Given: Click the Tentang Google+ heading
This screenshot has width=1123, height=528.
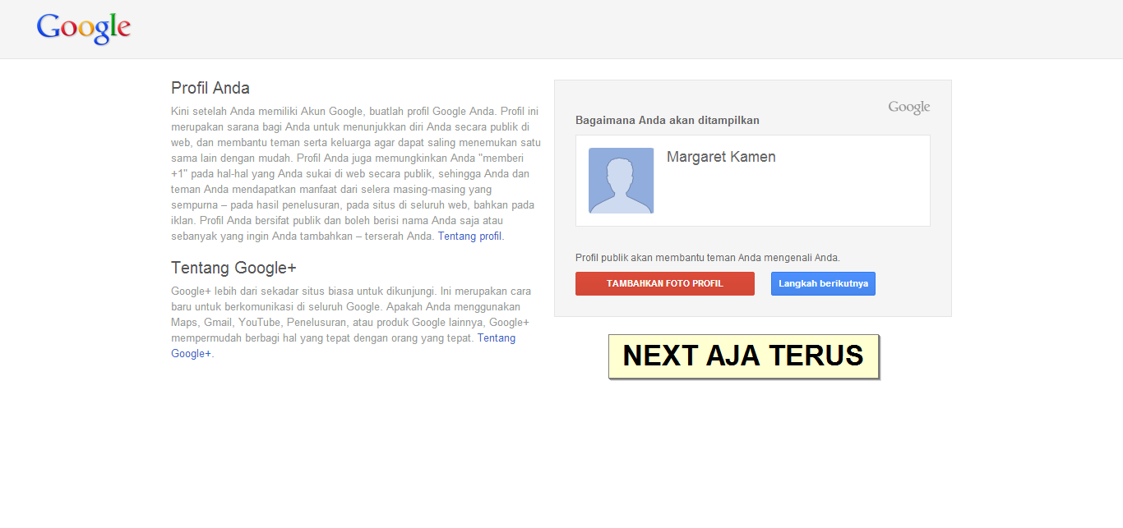Looking at the screenshot, I should (x=233, y=268).
